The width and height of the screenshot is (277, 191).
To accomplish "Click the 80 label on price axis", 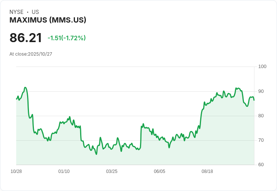I will click(261, 116).
